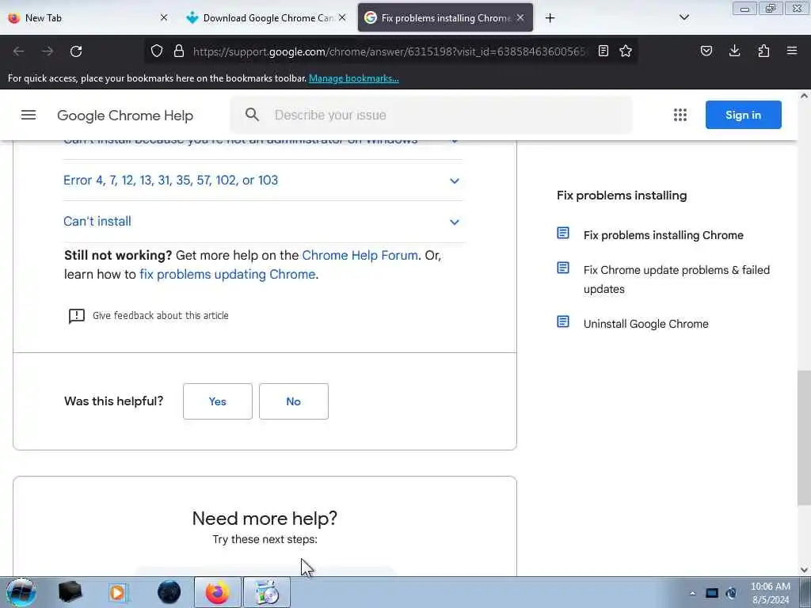Show hidden system tray icons
This screenshot has height=608, width=811.
click(692, 593)
